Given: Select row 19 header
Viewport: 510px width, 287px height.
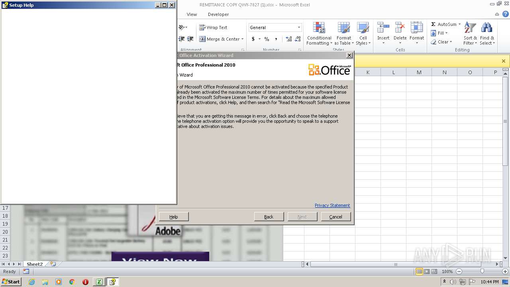Looking at the screenshot, I should point(5,224).
